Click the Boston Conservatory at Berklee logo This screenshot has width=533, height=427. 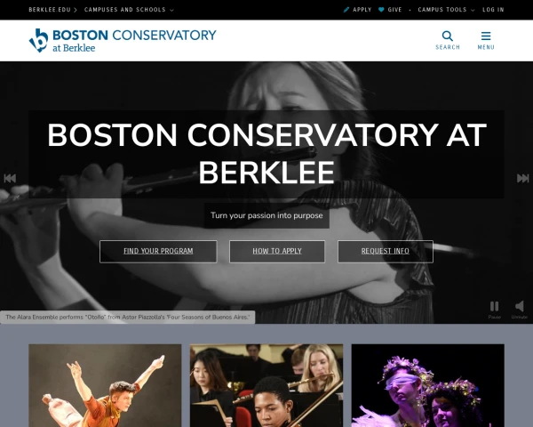[x=123, y=40]
